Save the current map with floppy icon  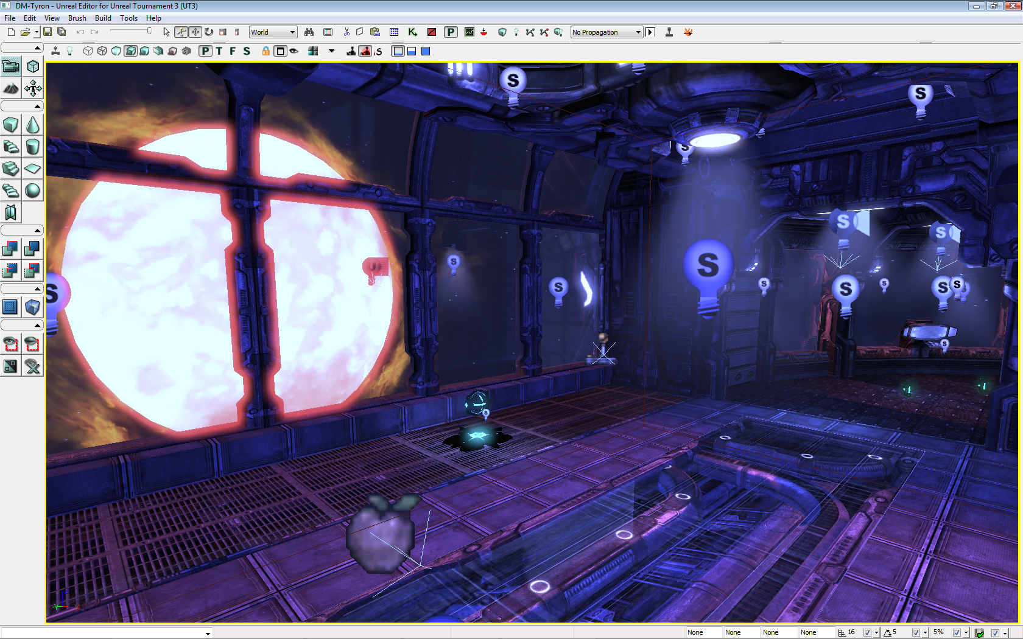coord(47,32)
